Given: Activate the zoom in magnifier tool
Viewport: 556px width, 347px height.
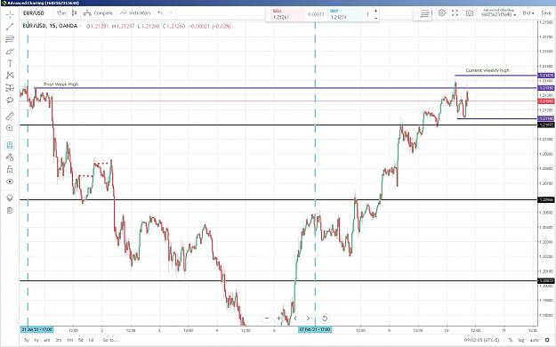Looking at the screenshot, I should point(10,128).
